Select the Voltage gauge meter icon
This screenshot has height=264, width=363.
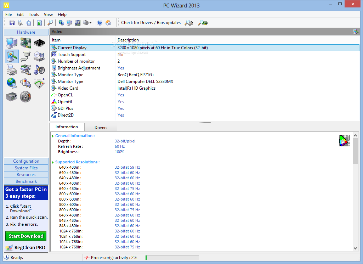39,83
